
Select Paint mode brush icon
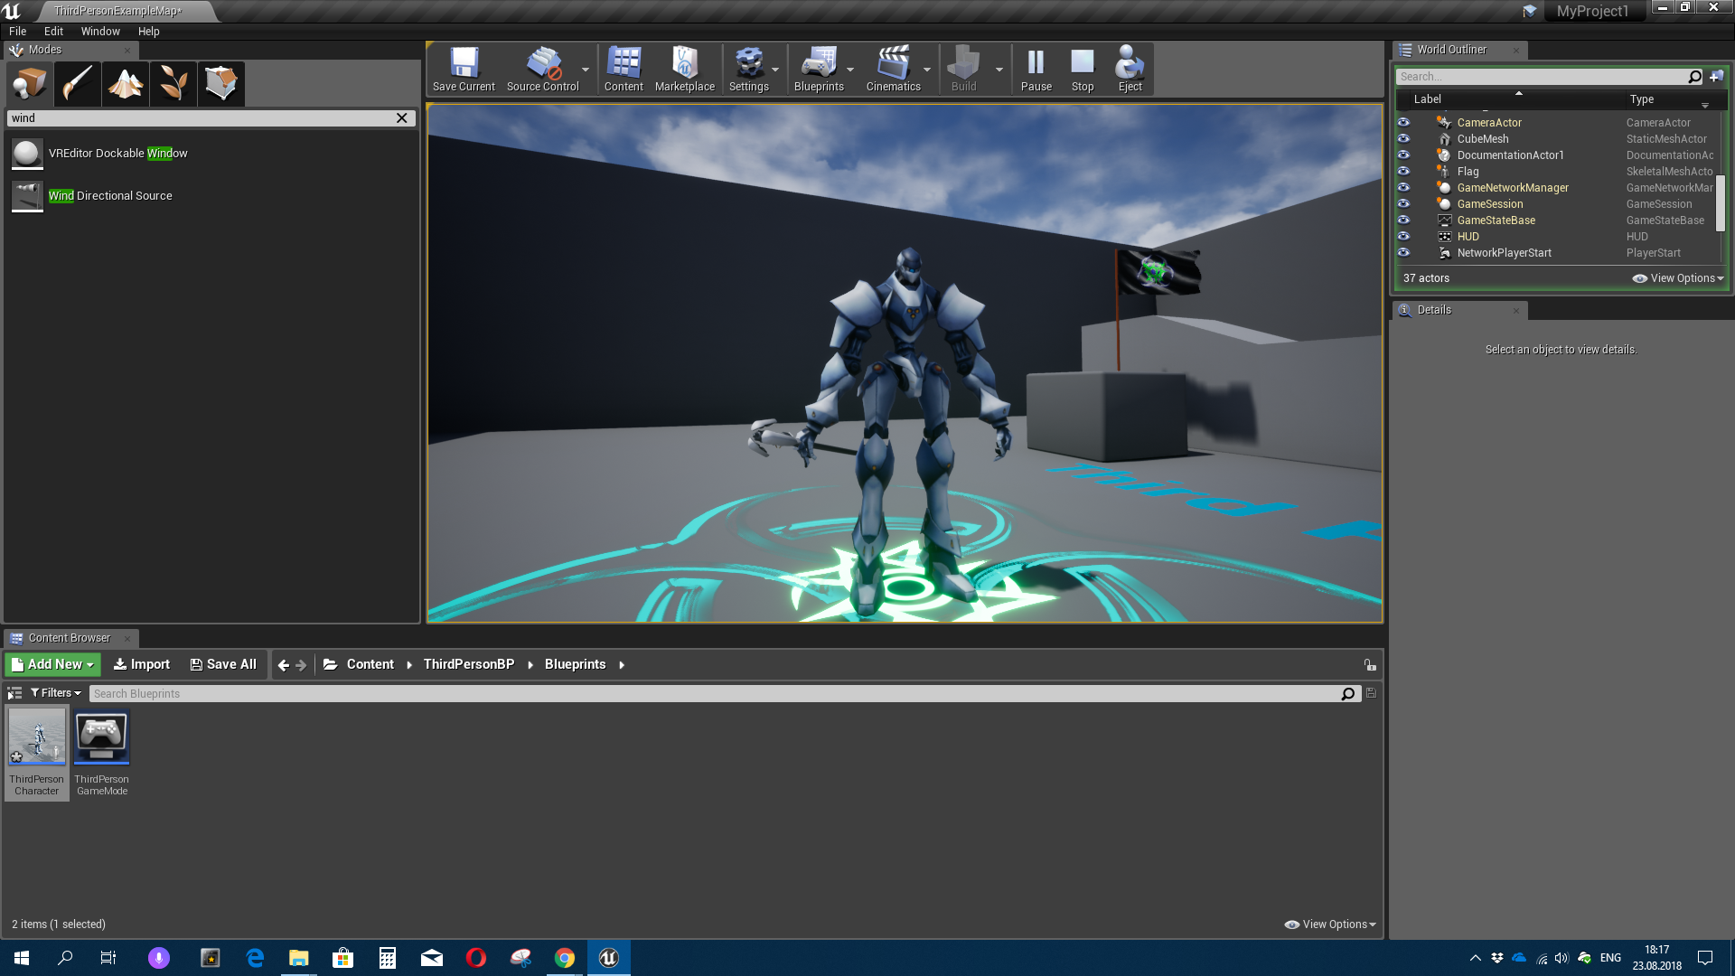tap(78, 84)
